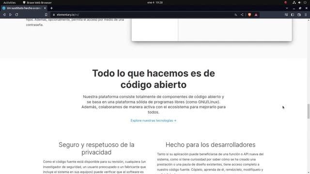Viewport: 310px width, 174px height.
Task: Share this page using the share icon
Action: click(x=242, y=14)
